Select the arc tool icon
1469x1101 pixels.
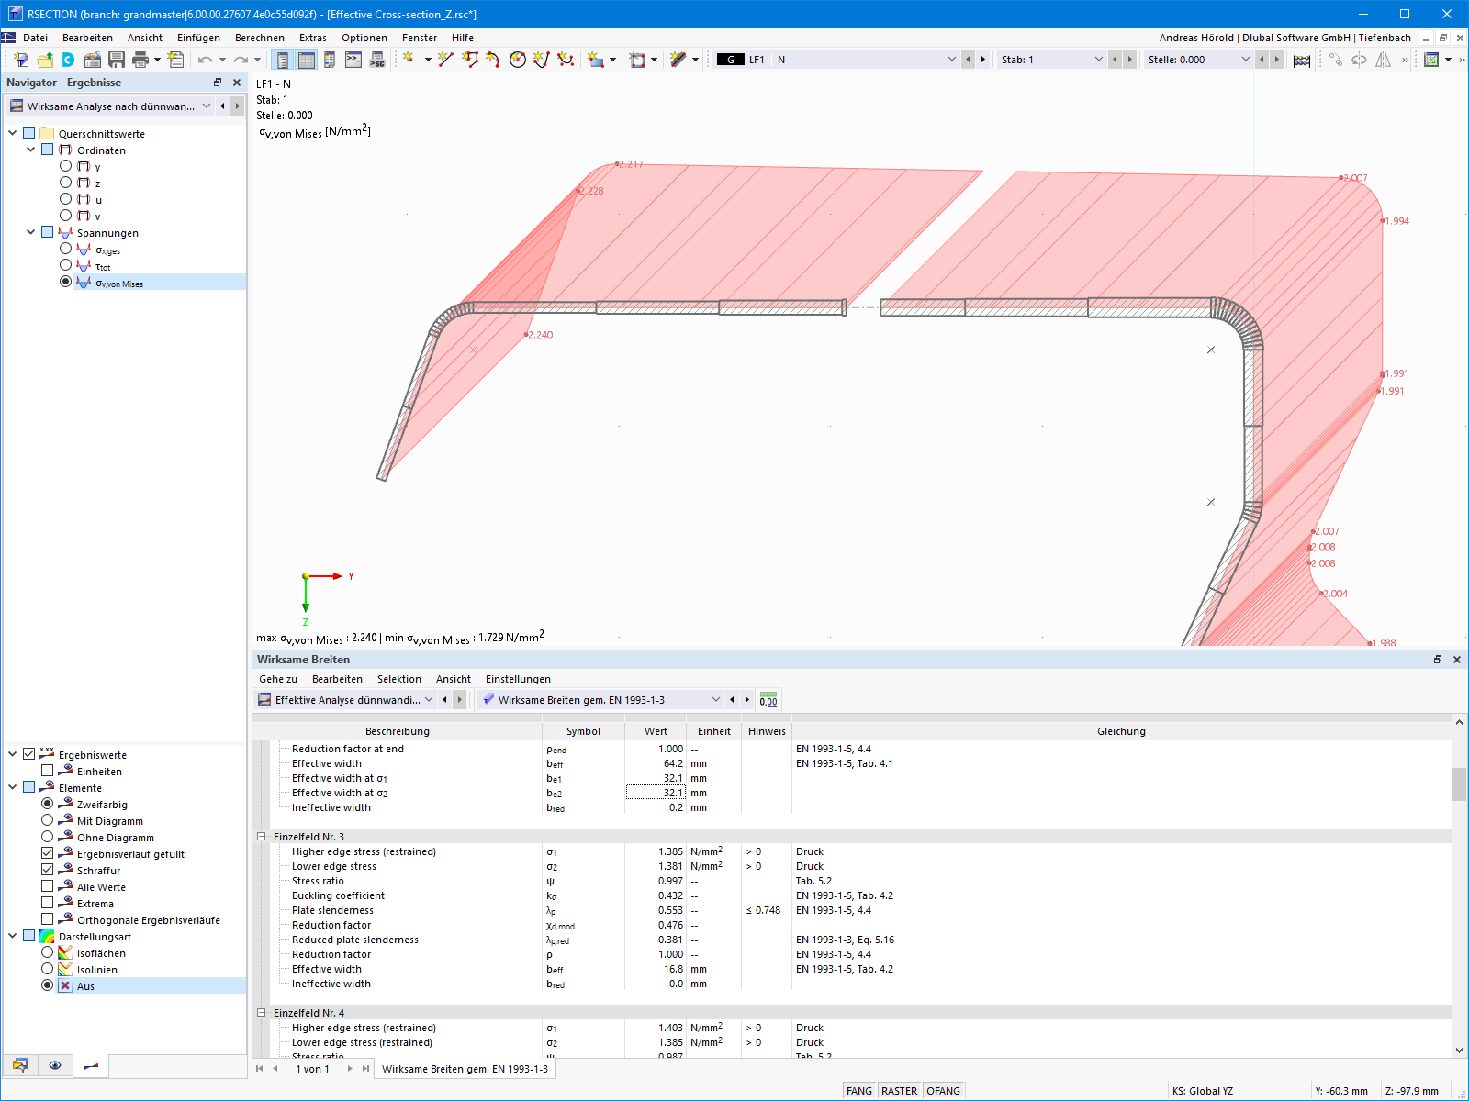tap(494, 60)
